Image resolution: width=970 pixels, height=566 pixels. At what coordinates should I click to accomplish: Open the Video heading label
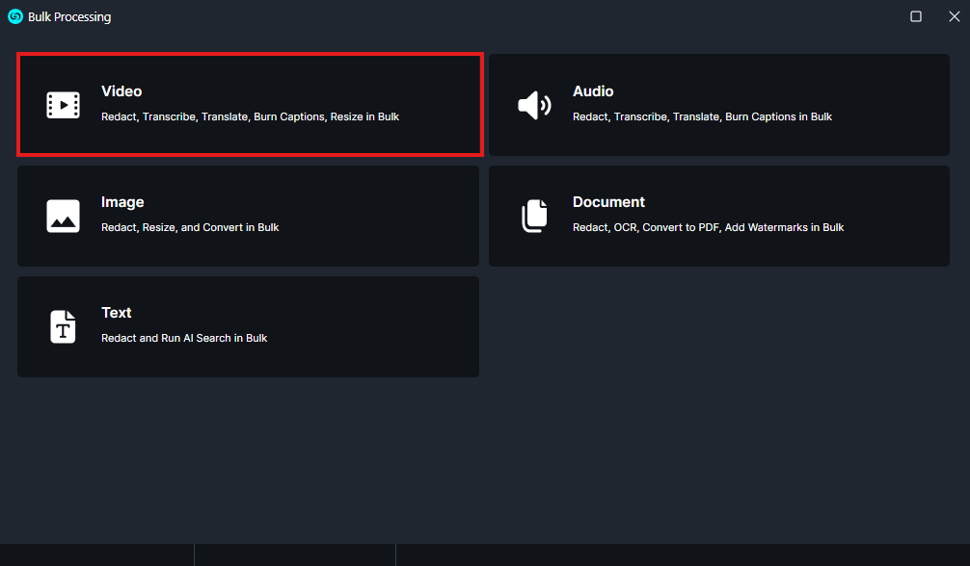121,91
